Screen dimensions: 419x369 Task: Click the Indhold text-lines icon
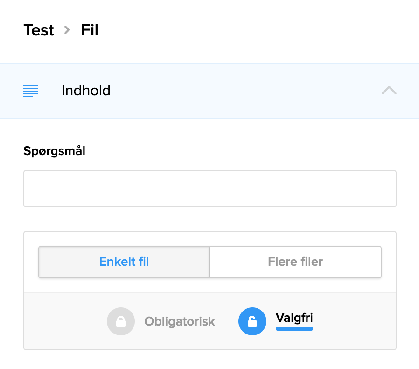pos(31,91)
